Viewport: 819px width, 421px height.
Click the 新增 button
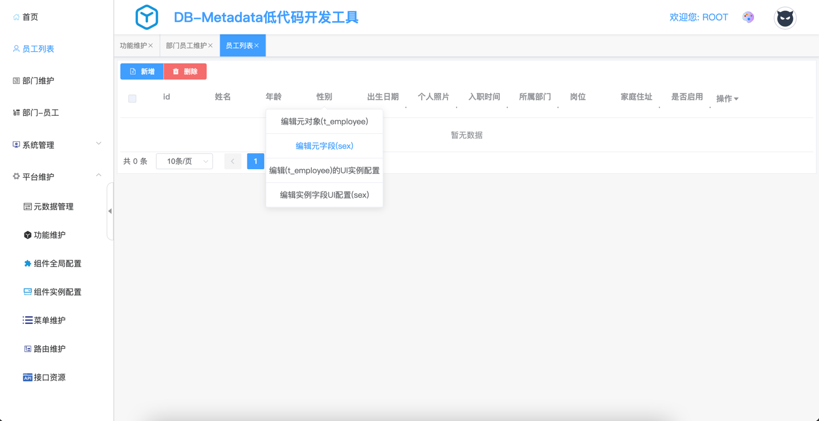142,72
